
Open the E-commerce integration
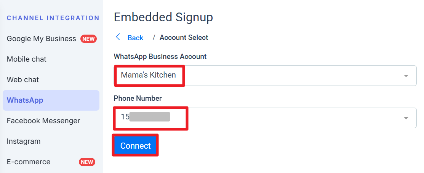[29, 162]
